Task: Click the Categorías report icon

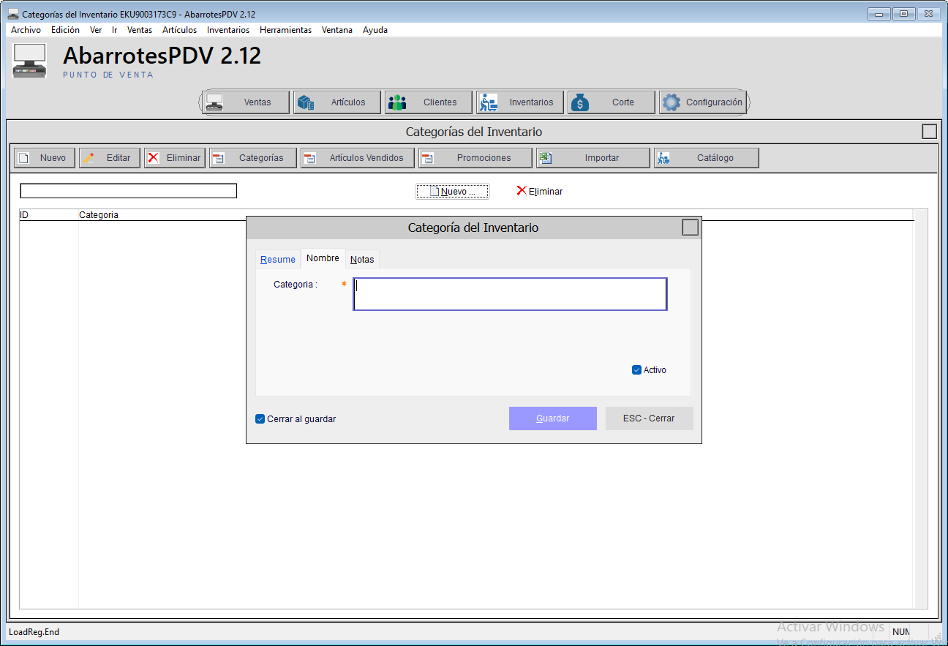Action: tap(218, 158)
